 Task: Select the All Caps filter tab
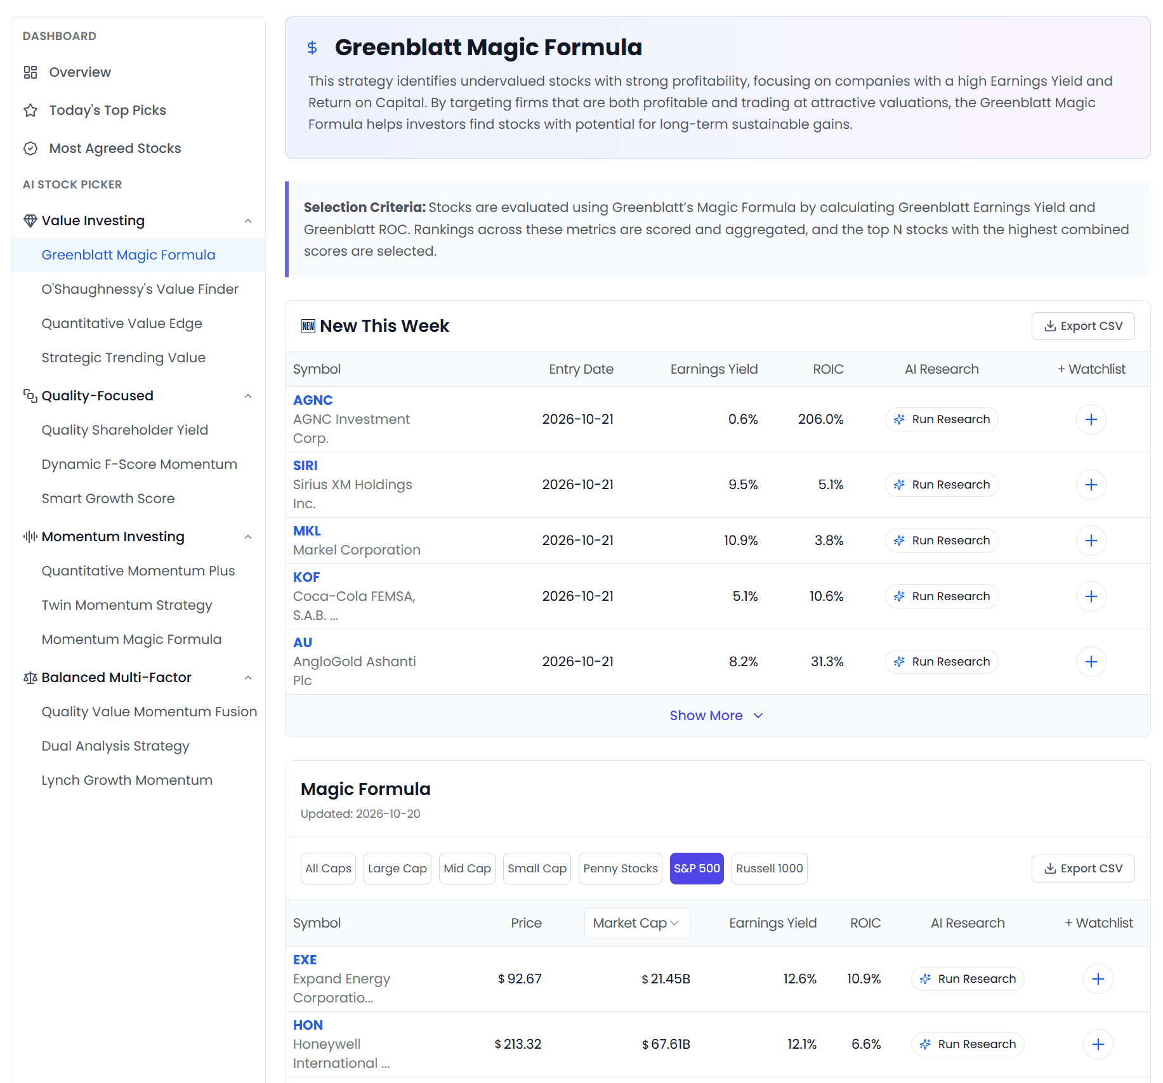pyautogui.click(x=328, y=869)
